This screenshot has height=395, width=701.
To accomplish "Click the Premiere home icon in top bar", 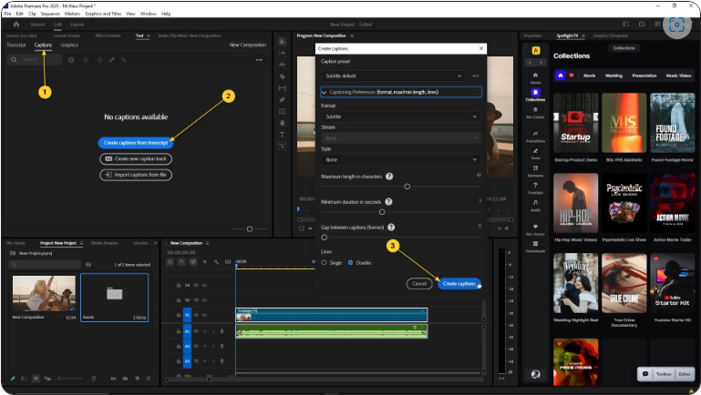I will point(16,24).
